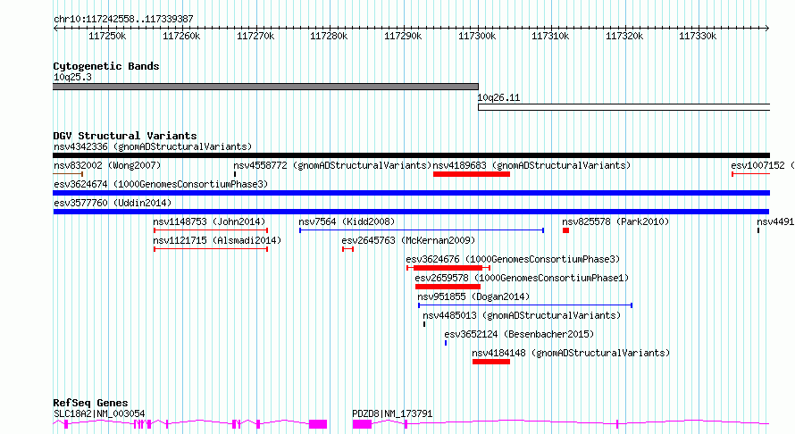Click the red nsv1121715 variant line

point(211,249)
